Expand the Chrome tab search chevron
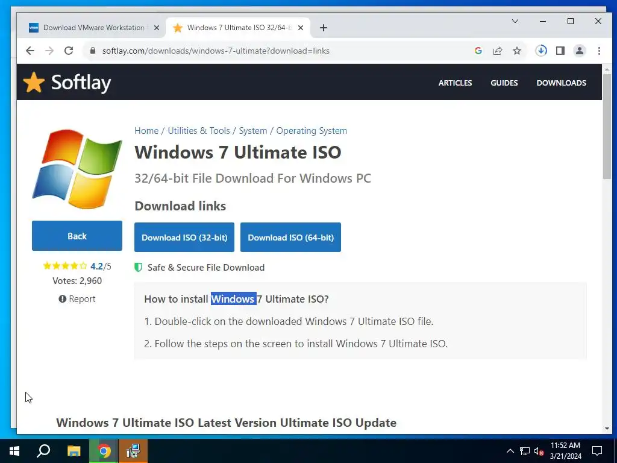The width and height of the screenshot is (617, 463). tap(515, 21)
